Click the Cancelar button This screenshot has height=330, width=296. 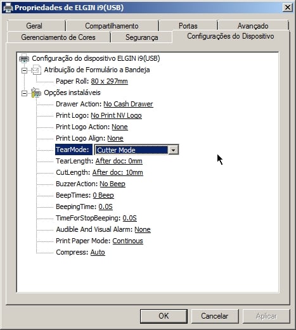pyautogui.click(x=215, y=316)
